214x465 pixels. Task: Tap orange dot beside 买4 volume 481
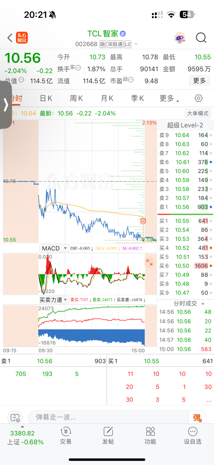point(211,248)
